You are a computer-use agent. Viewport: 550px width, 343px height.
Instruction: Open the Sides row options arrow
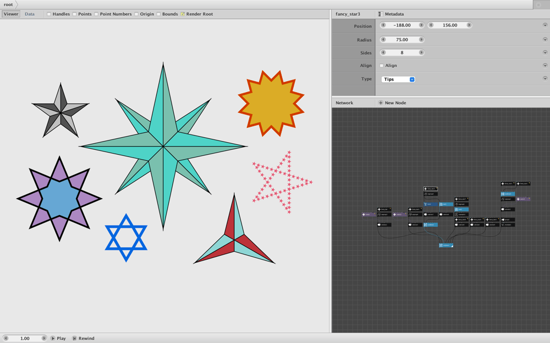click(x=545, y=53)
